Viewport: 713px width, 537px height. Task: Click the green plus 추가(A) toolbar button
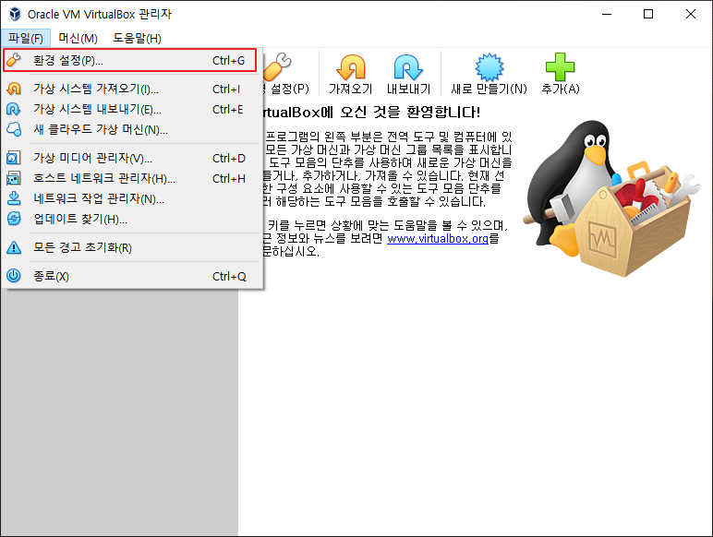(561, 74)
